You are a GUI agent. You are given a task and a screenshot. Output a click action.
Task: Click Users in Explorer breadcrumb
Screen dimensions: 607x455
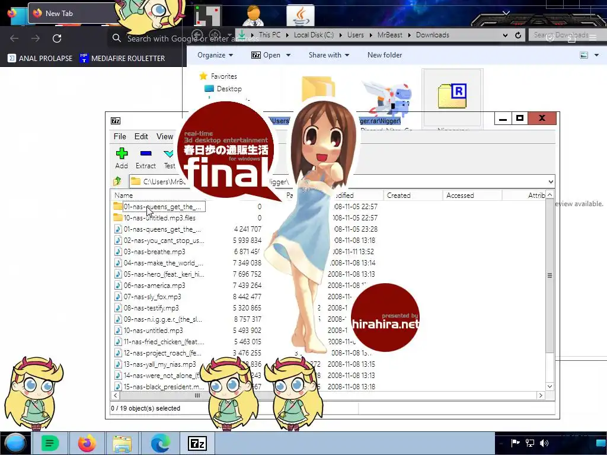pyautogui.click(x=356, y=35)
